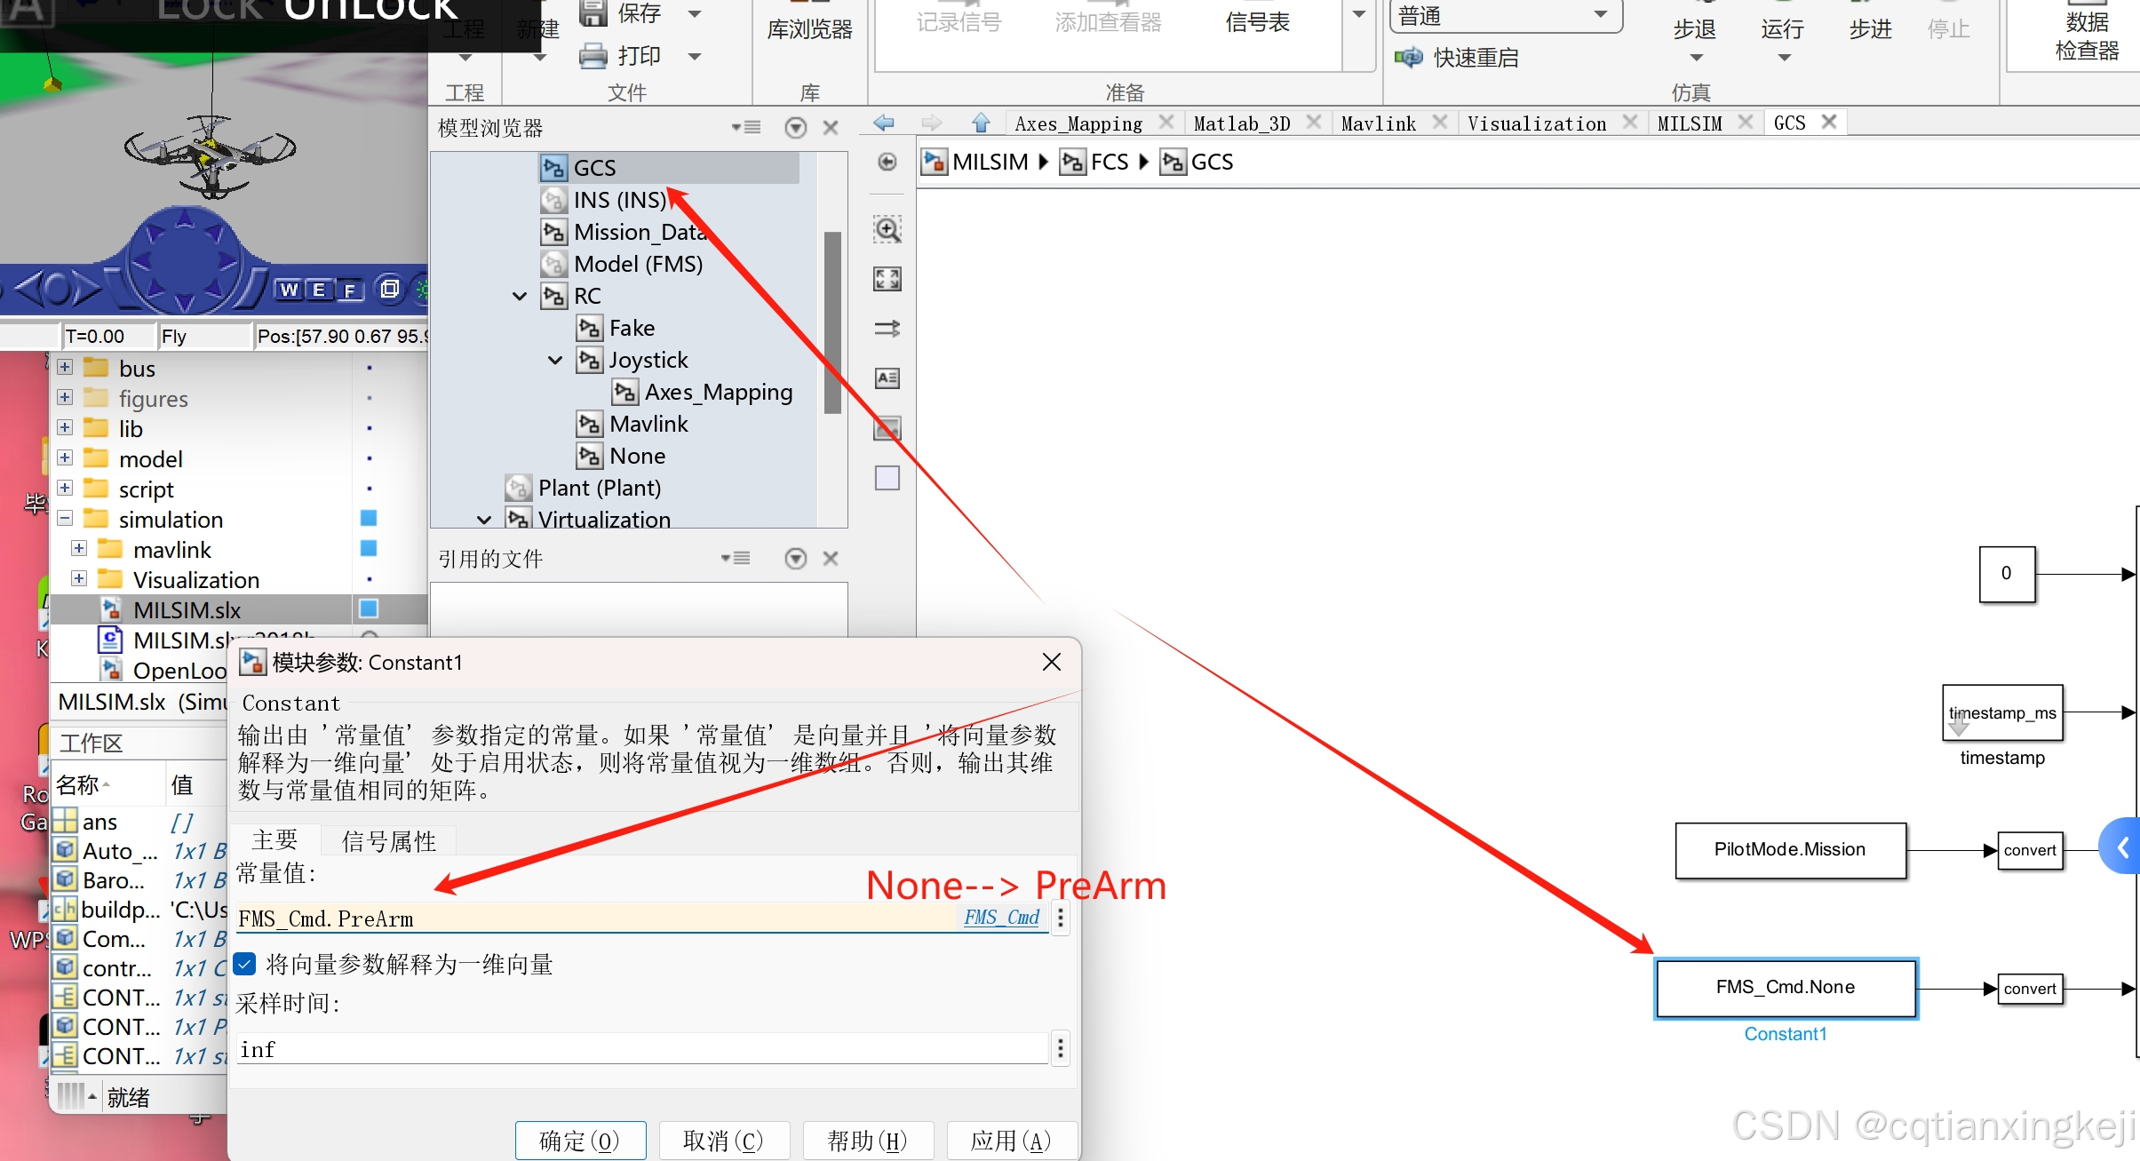This screenshot has width=2140, height=1161.
Task: Open constant value field options menu
Action: click(x=1061, y=918)
